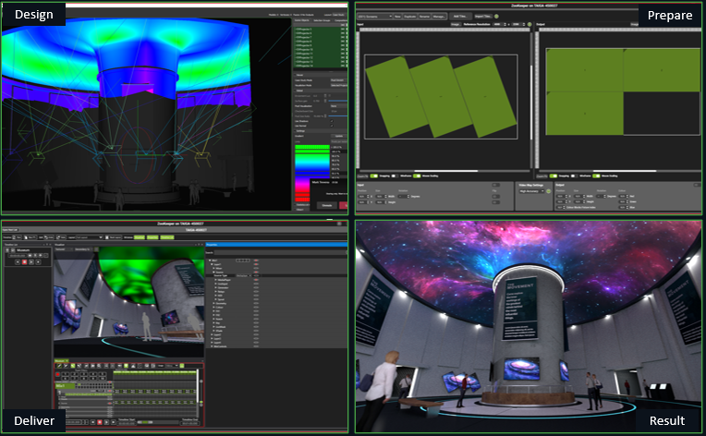Switch to Scene Objects tab in Design window

(301, 20)
